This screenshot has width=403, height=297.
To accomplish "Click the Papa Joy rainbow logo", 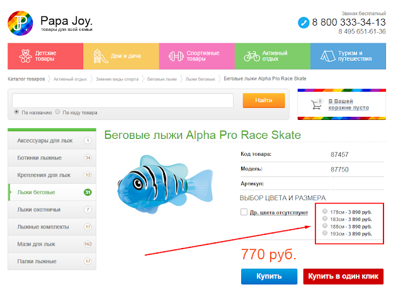I will [x=20, y=23].
